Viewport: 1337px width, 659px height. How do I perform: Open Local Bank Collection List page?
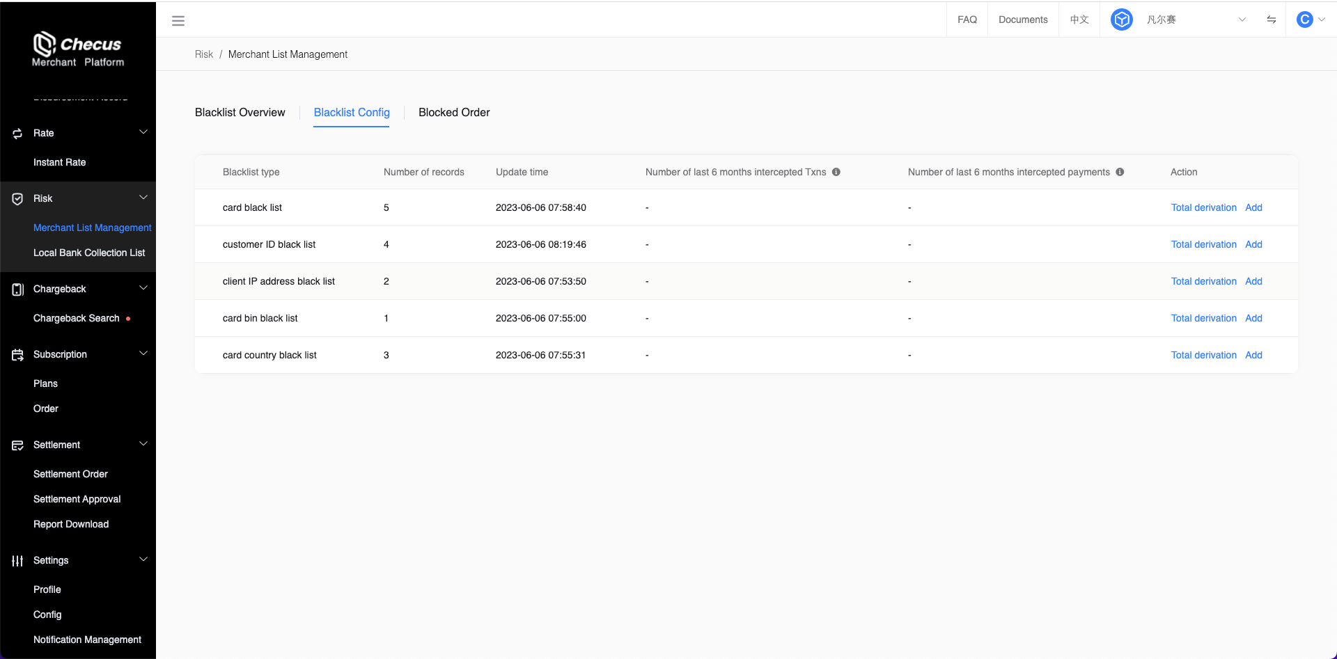click(x=89, y=253)
